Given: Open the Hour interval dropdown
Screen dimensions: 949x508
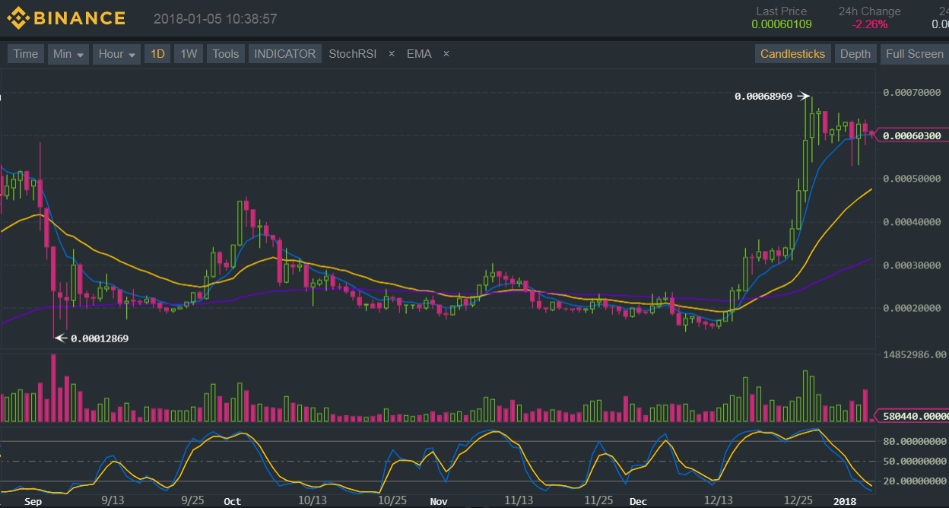Looking at the screenshot, I should [116, 54].
